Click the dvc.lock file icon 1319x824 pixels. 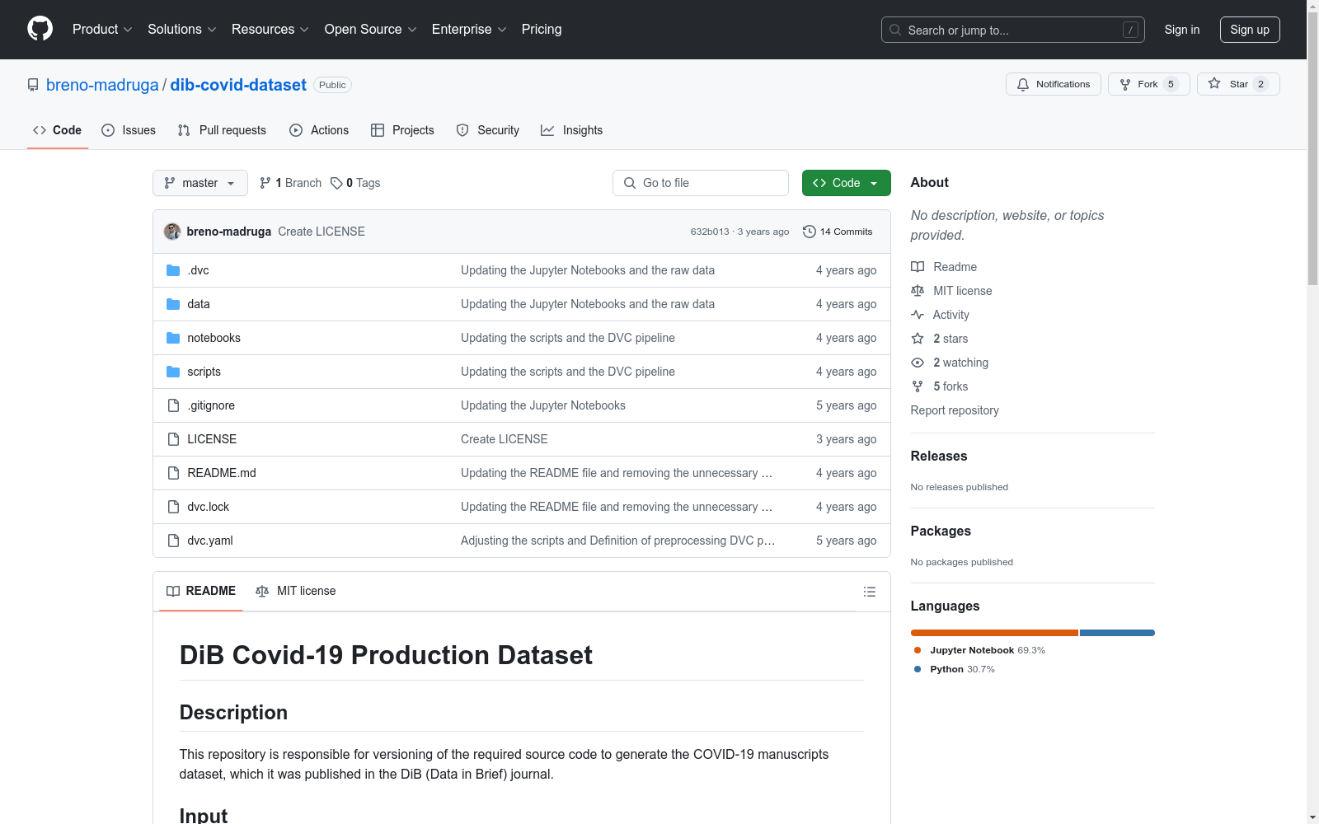click(x=173, y=507)
